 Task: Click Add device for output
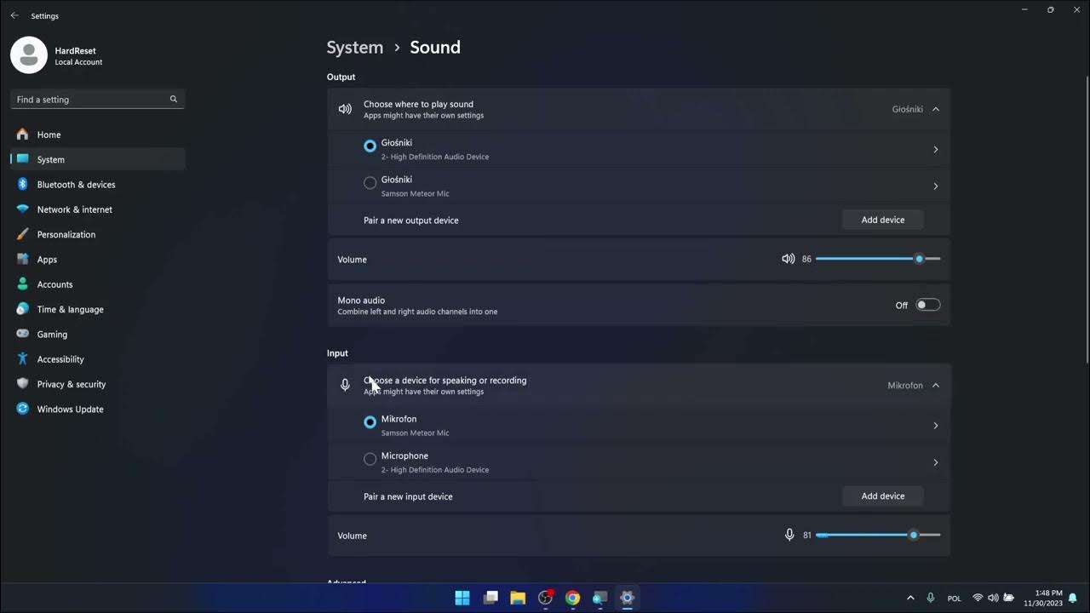point(882,220)
